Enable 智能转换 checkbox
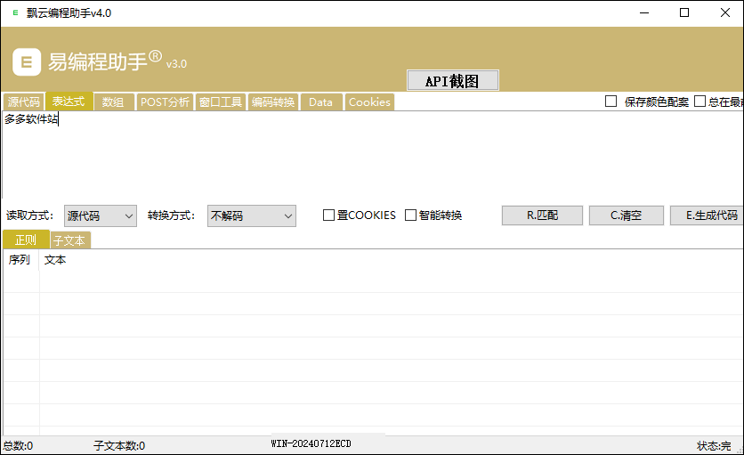This screenshot has width=744, height=455. [411, 215]
